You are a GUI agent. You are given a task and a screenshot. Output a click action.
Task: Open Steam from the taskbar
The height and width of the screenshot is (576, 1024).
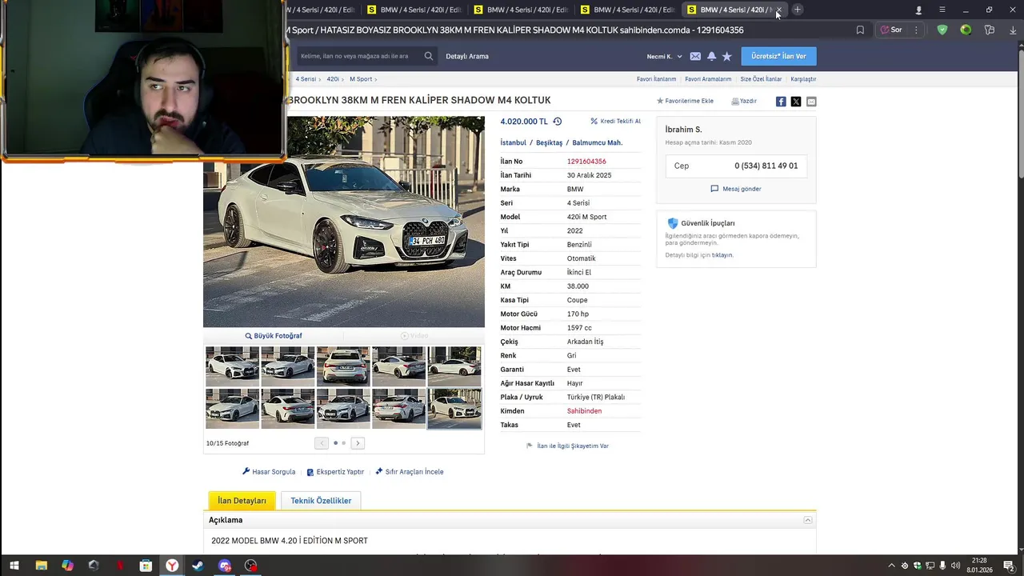tap(198, 566)
